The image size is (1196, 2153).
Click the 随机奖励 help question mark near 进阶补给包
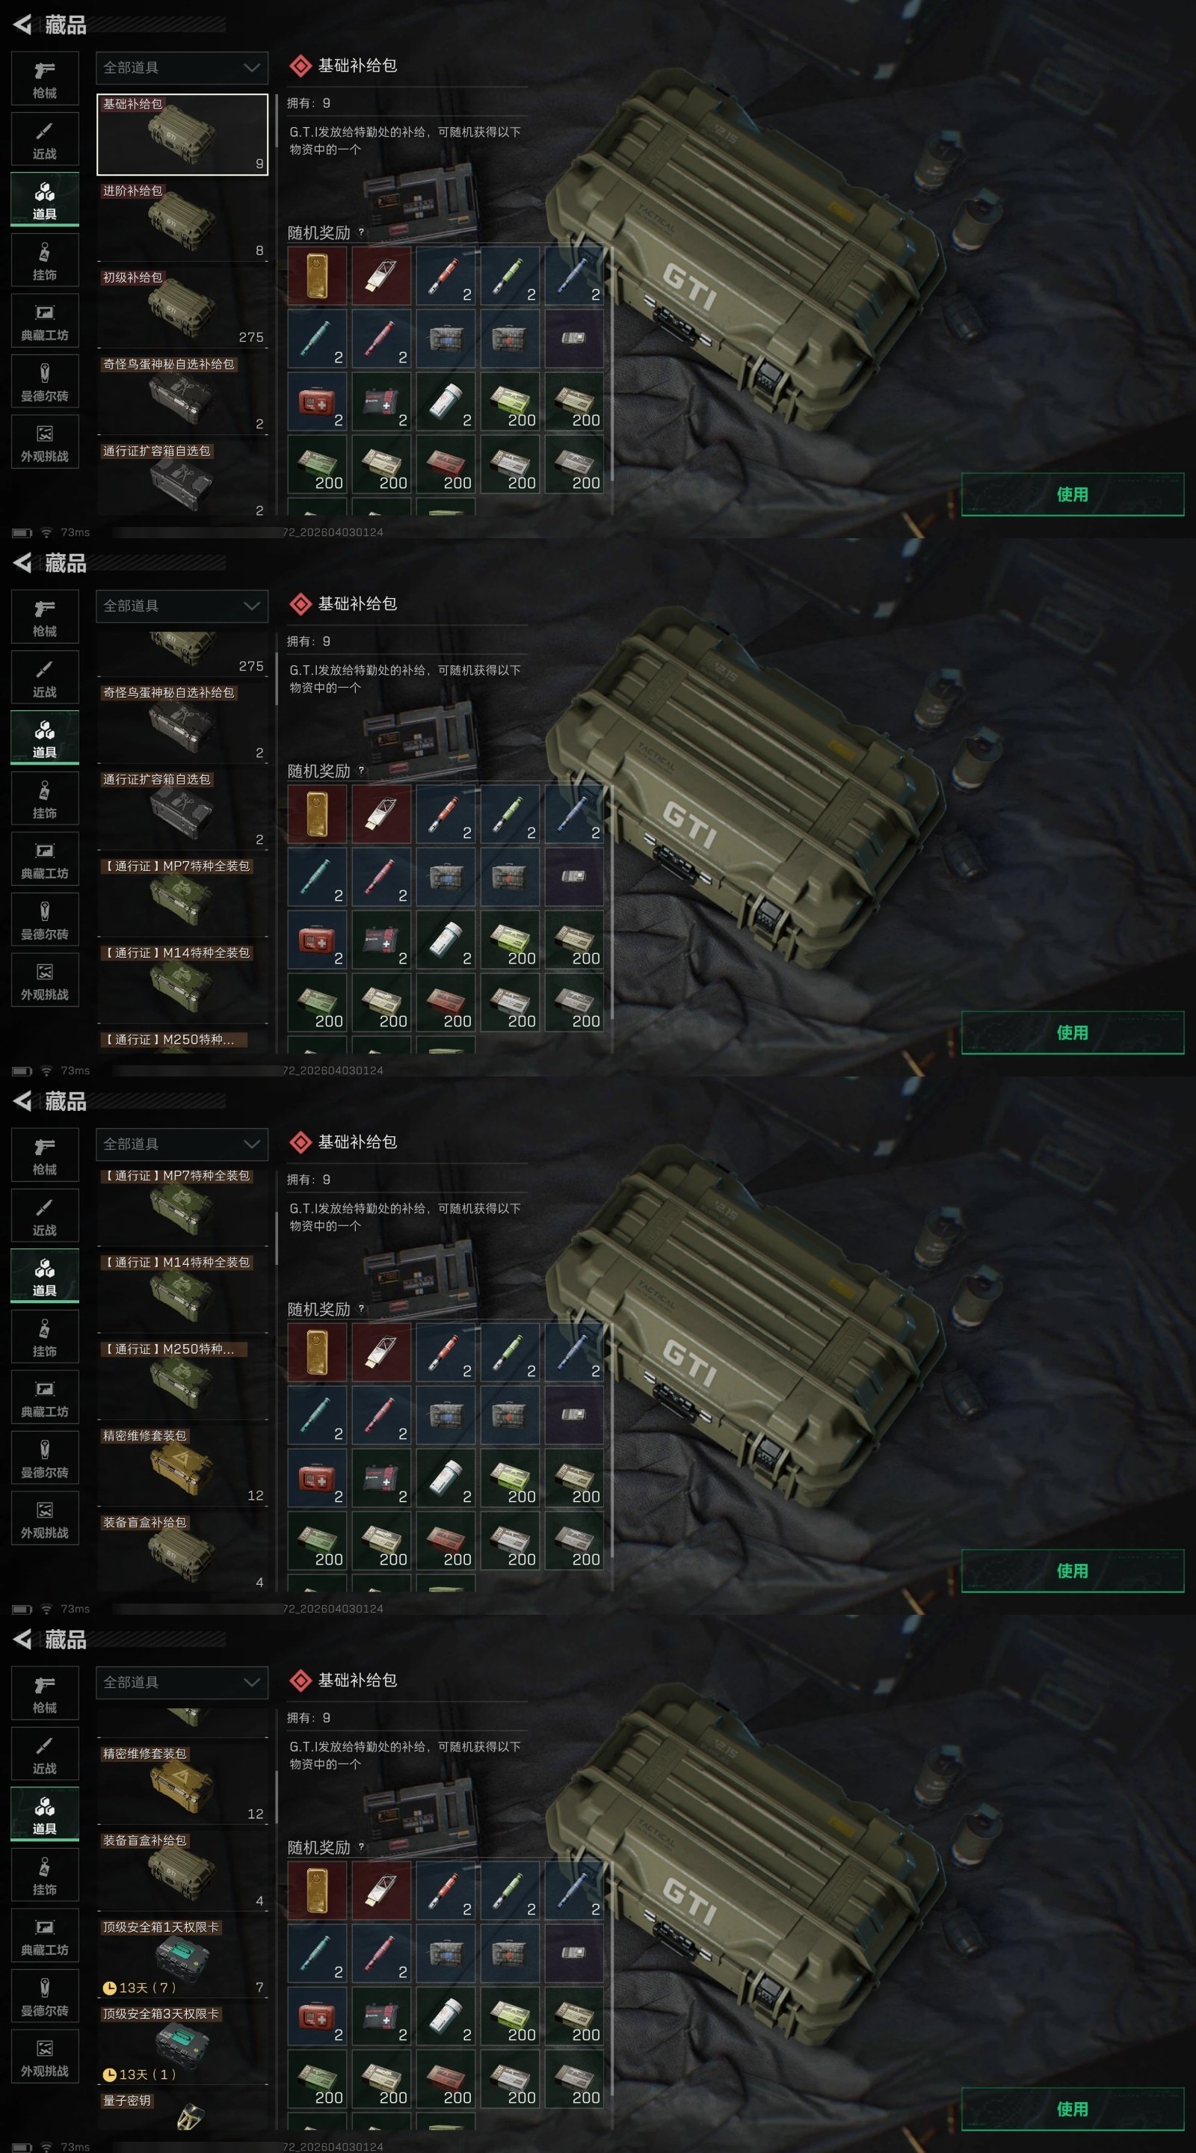click(x=361, y=232)
